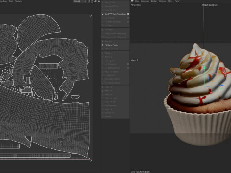Open the viewport Options menu
This screenshot has width=231, height=173.
point(162,1)
